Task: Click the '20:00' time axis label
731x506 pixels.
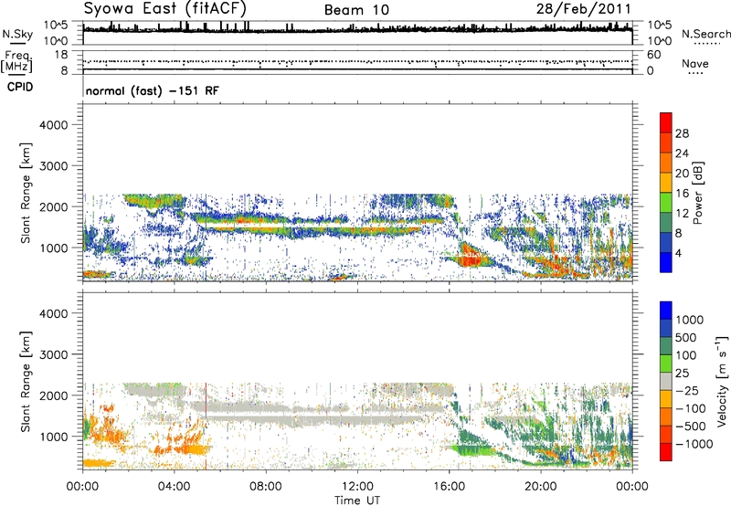Action: coord(541,487)
